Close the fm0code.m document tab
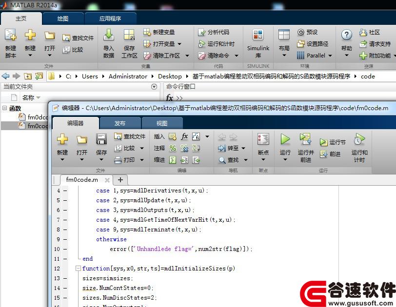The height and width of the screenshot is (307, 396). [107, 180]
